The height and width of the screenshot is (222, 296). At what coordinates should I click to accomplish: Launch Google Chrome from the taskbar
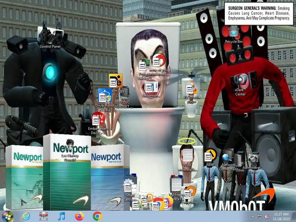click(97, 216)
